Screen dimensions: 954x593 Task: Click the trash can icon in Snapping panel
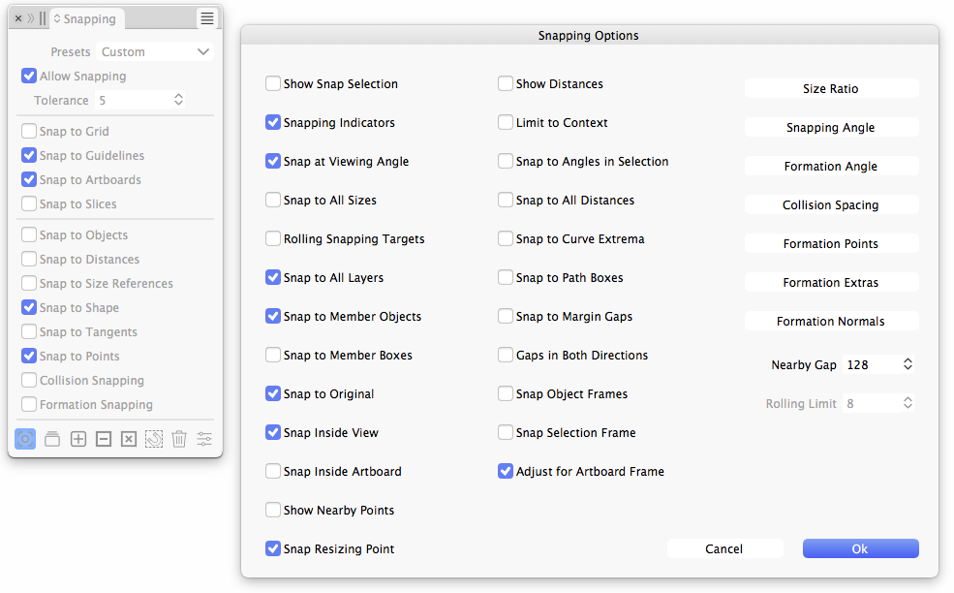(179, 439)
